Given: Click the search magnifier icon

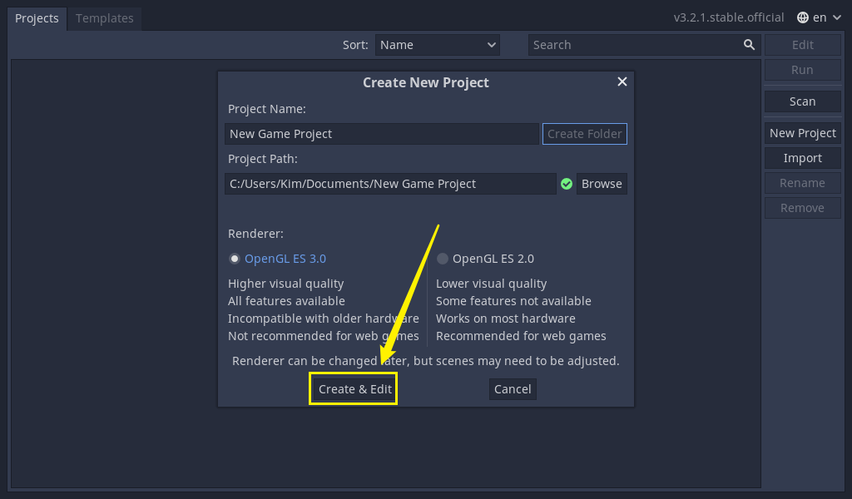Looking at the screenshot, I should click(x=749, y=45).
